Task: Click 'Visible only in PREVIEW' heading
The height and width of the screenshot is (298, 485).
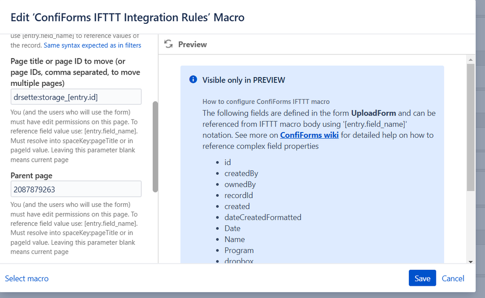Action: pyautogui.click(x=244, y=80)
